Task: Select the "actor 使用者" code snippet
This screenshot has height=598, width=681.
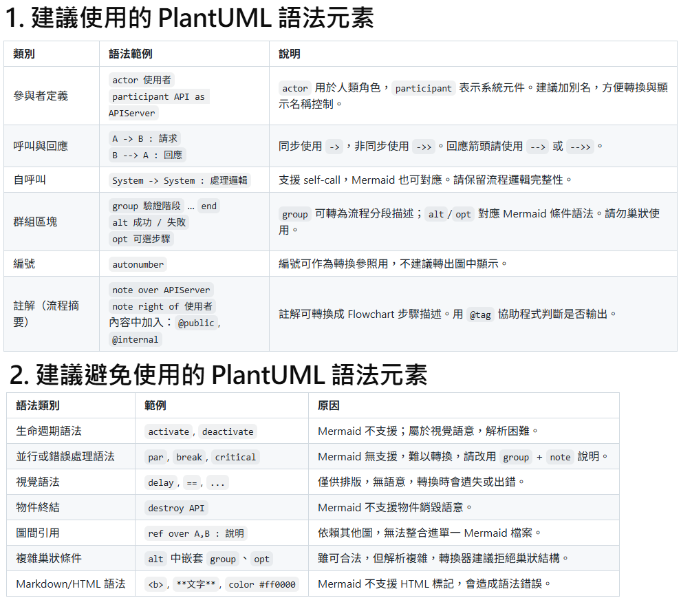Action: [142, 80]
